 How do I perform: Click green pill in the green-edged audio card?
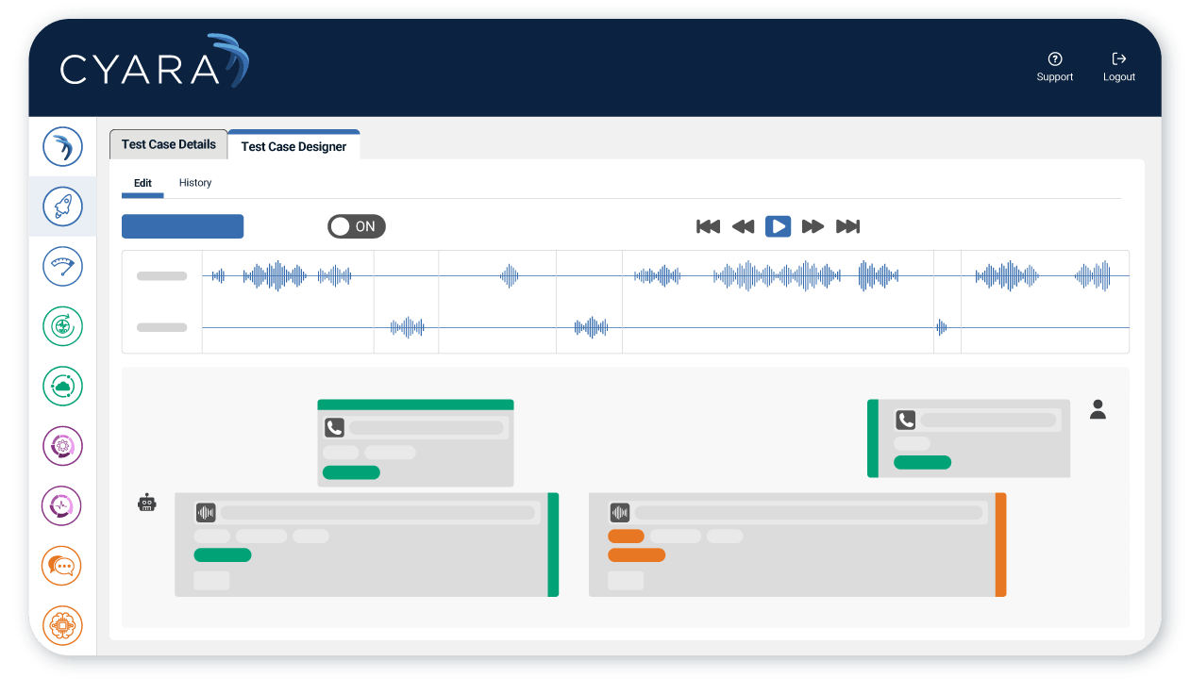223,555
